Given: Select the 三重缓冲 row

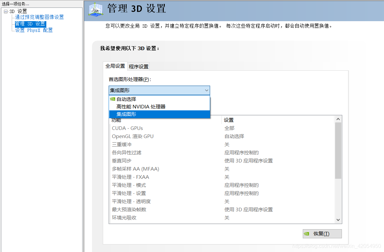Looking at the screenshot, I should tap(222, 145).
